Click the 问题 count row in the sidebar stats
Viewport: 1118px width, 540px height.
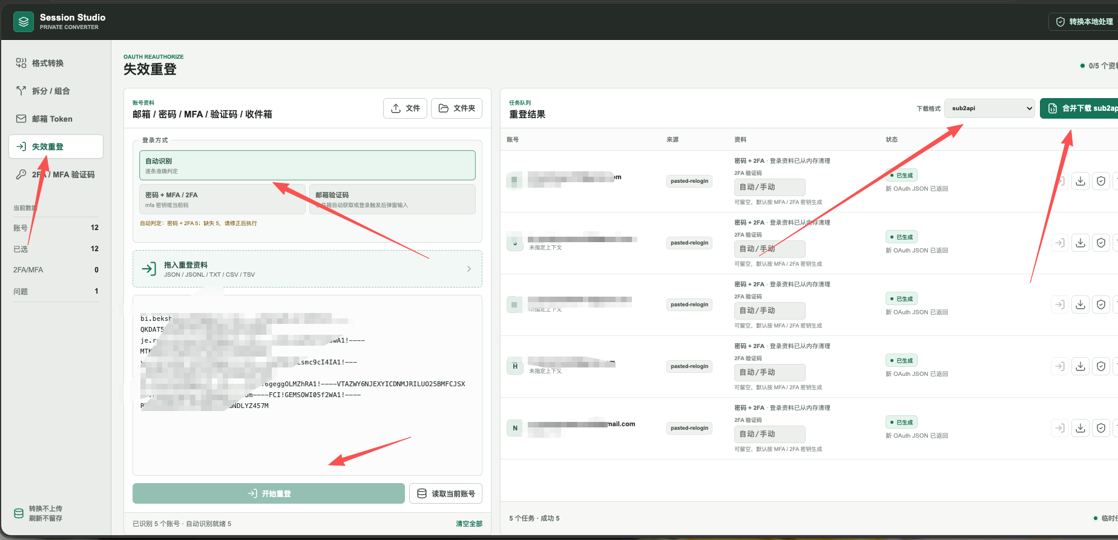(56, 291)
